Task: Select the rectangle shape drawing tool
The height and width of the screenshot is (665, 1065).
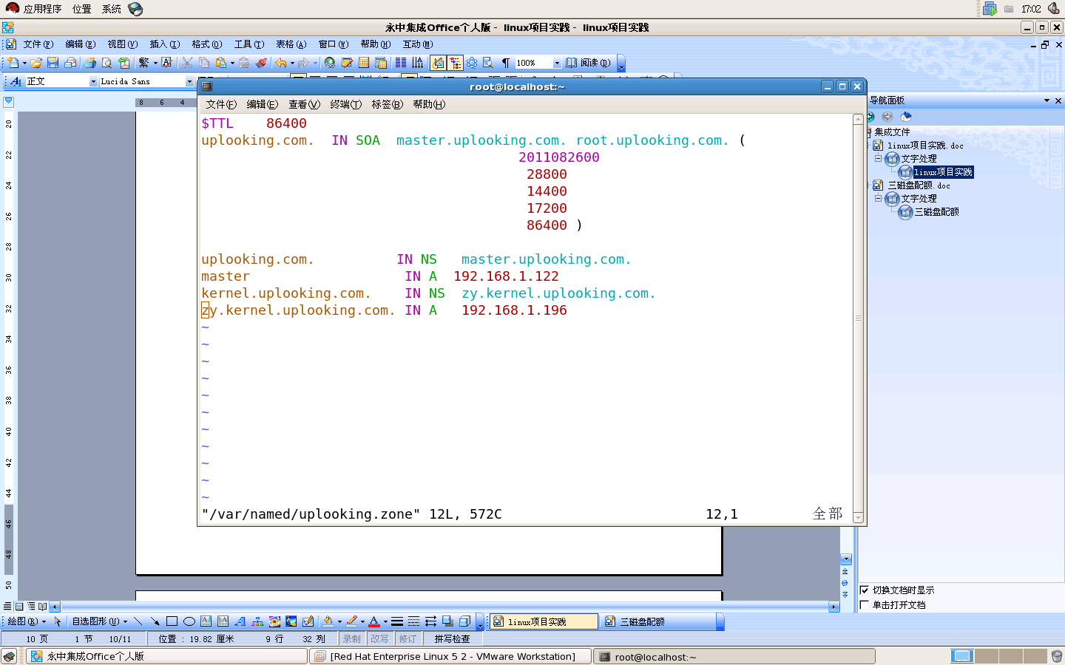Action: [172, 621]
